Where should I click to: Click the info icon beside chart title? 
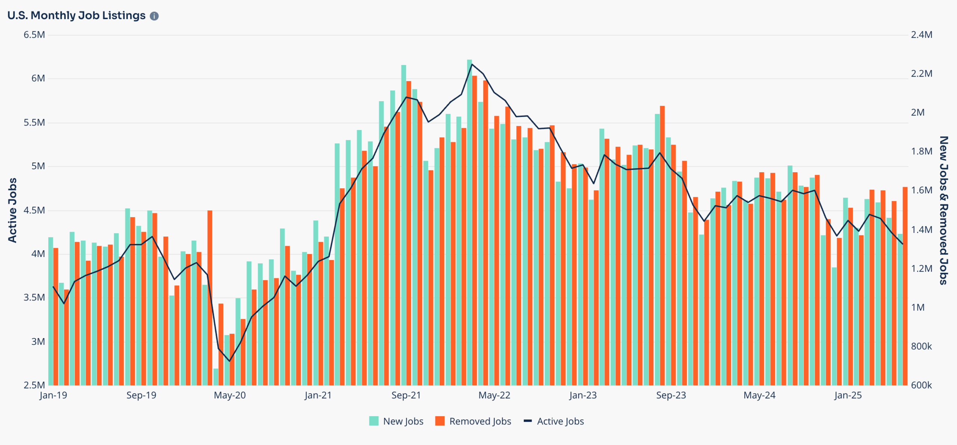[154, 16]
